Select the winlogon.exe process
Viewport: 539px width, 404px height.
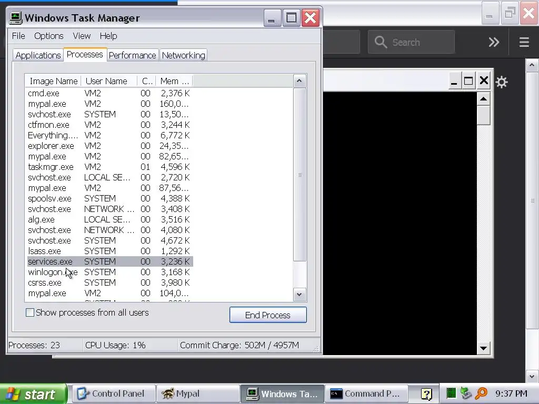(x=110, y=272)
